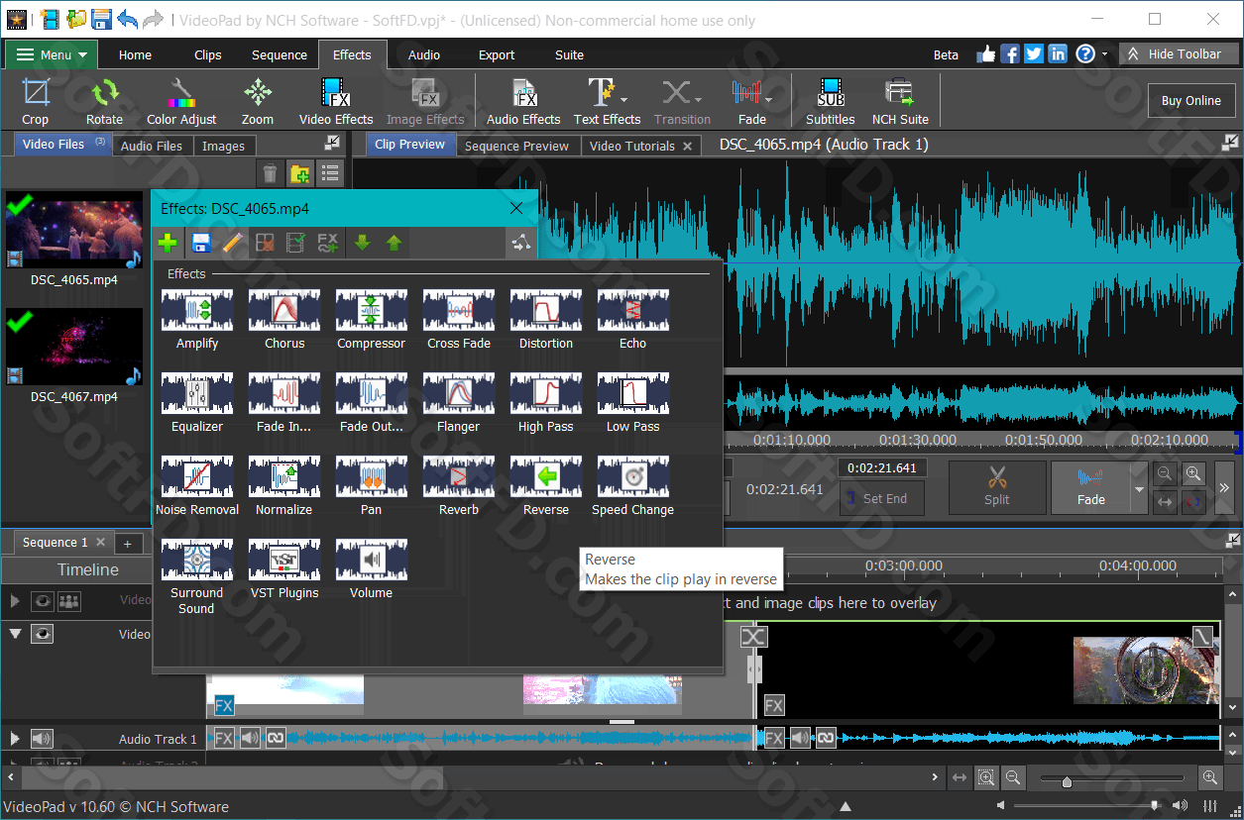Expand the collapsed Audio Track 1 row
Screen dimensions: 1244x820
coord(15,739)
